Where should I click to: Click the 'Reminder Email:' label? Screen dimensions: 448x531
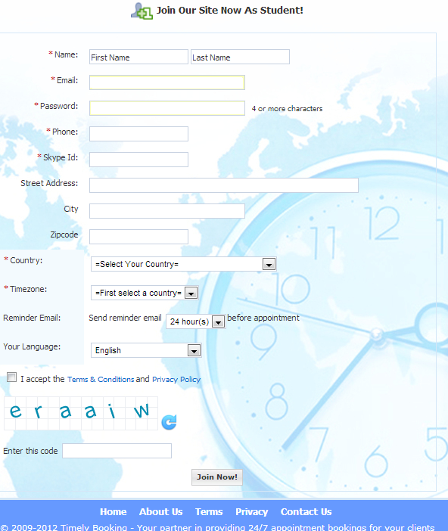tap(32, 318)
